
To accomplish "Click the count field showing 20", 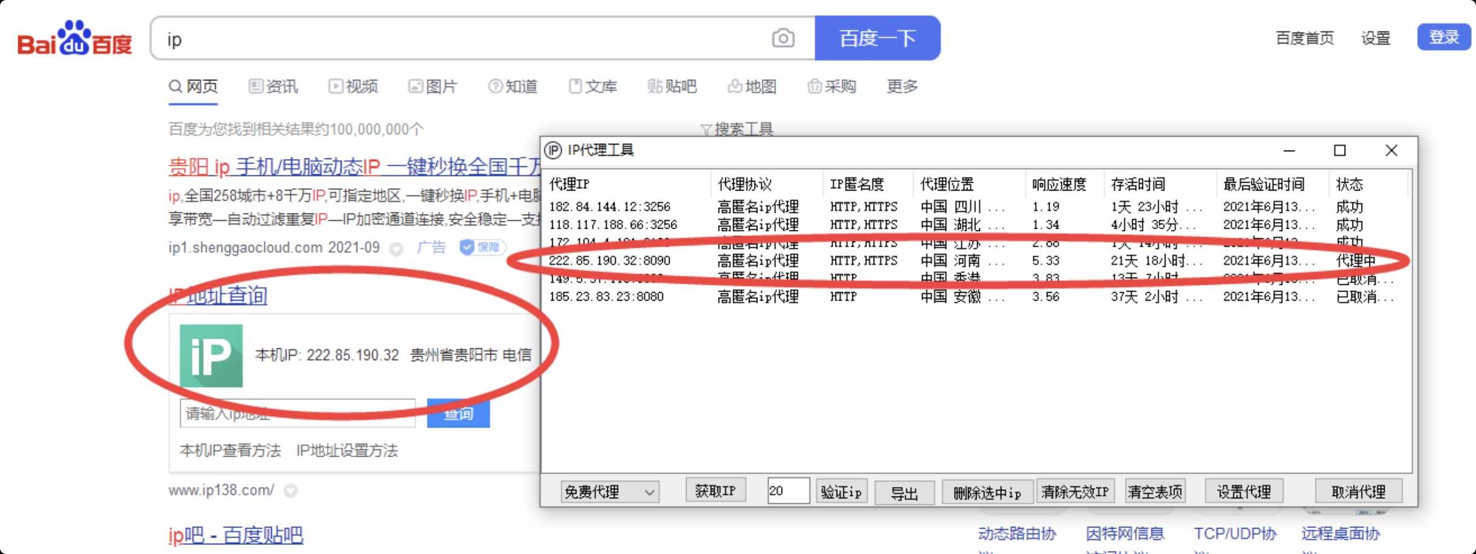I will click(x=788, y=490).
